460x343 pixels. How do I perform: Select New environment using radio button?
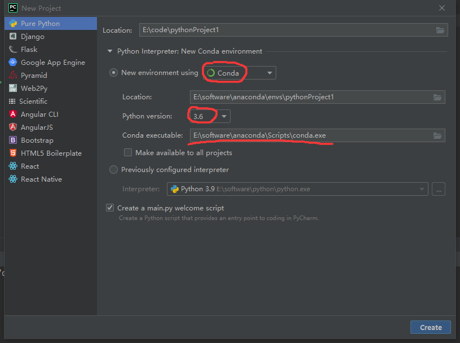113,73
